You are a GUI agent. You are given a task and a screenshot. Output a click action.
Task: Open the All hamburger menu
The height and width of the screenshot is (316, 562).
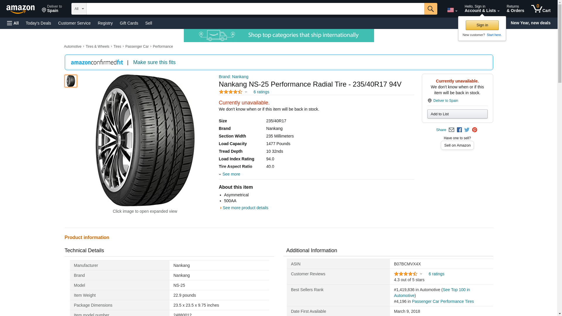13,23
